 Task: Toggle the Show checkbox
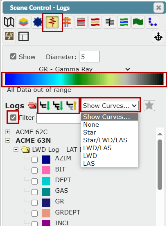13,57
